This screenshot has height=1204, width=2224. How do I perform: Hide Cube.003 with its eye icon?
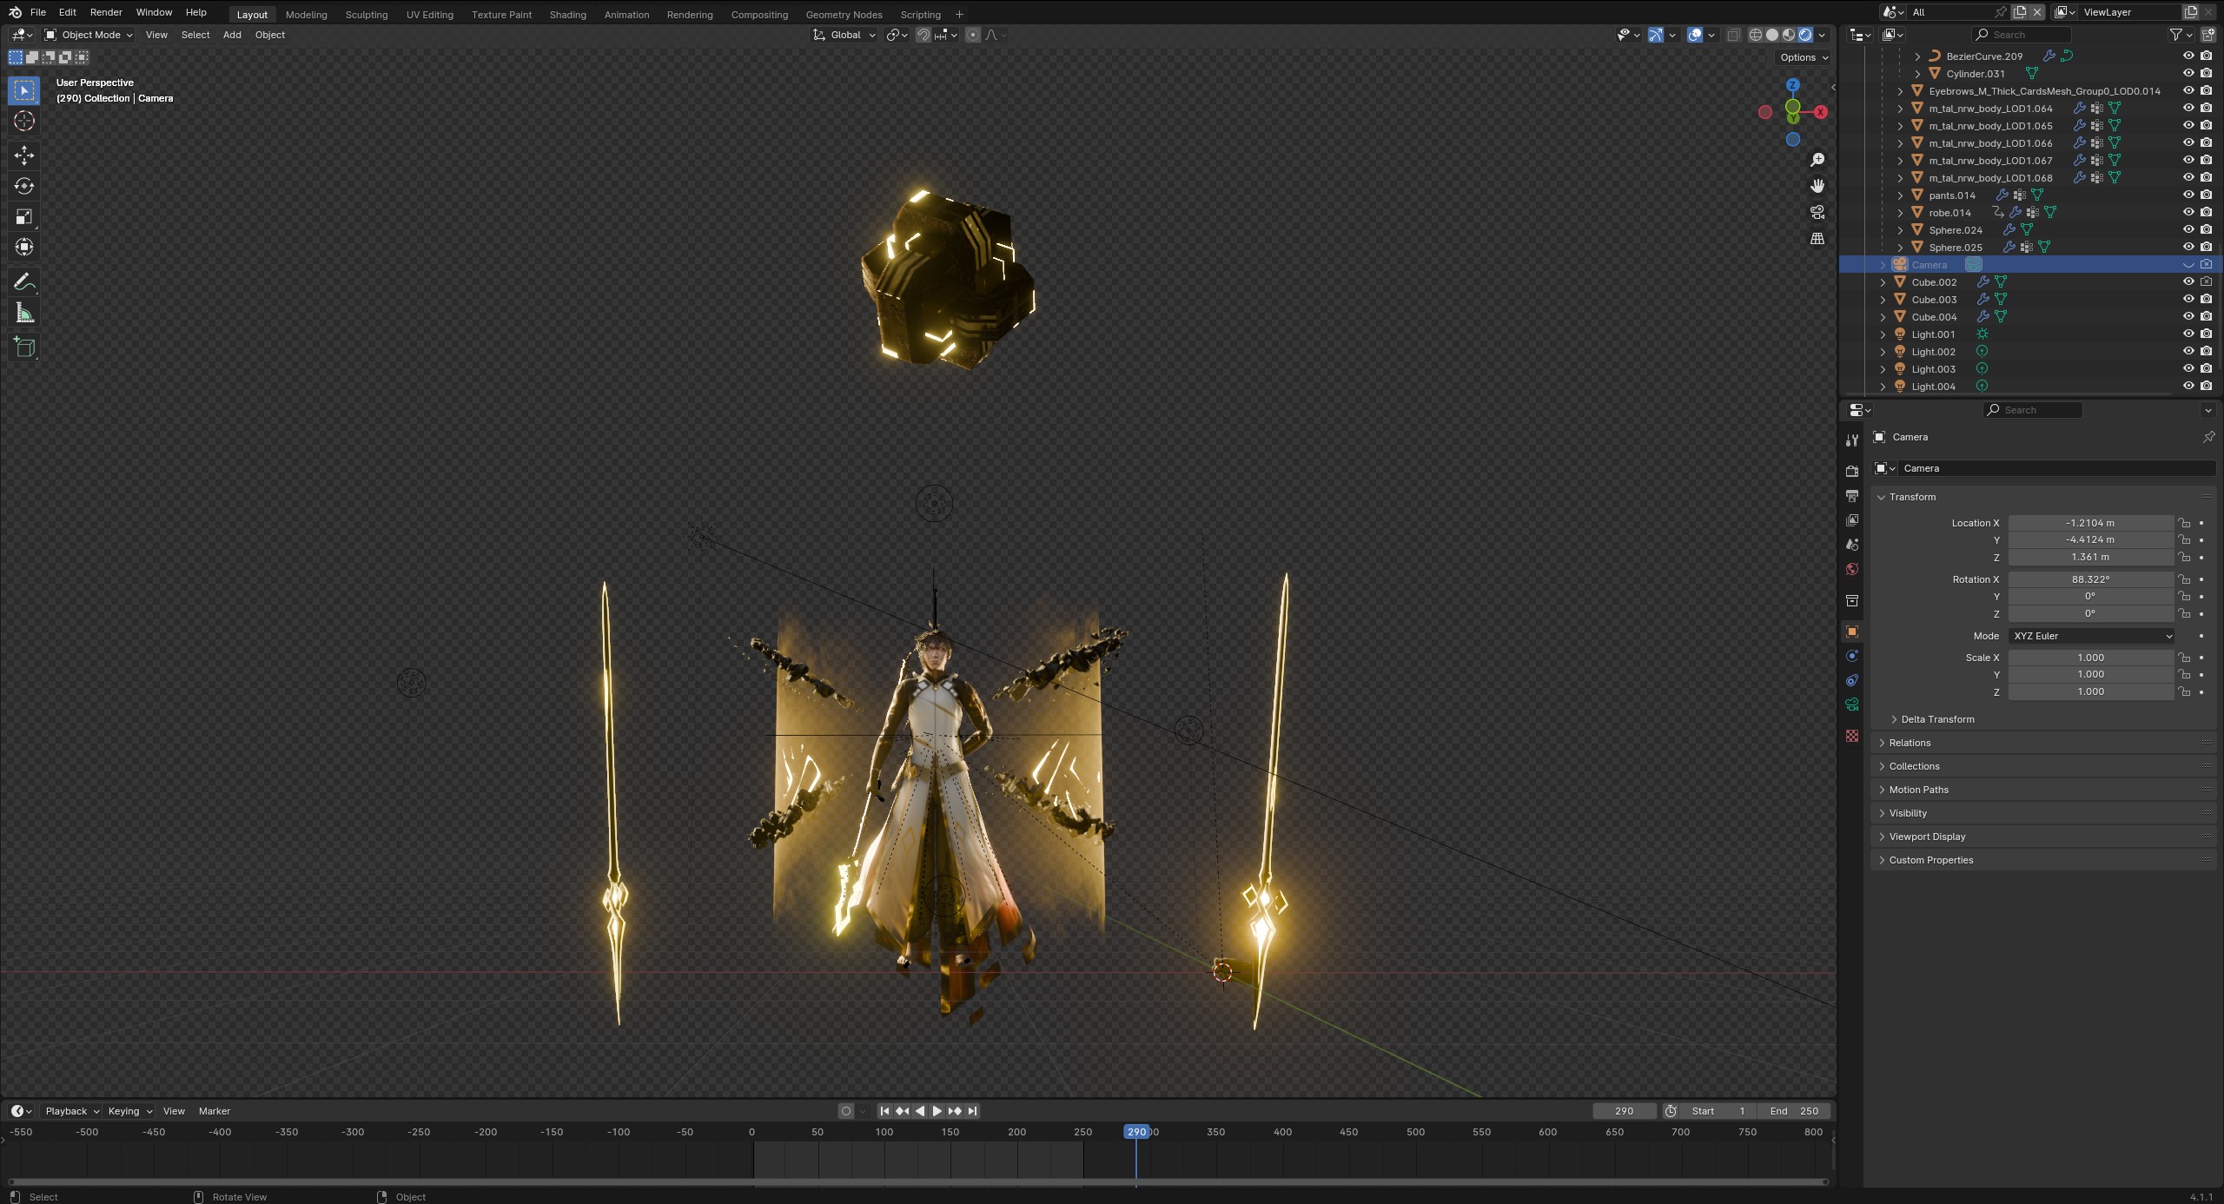[2188, 299]
